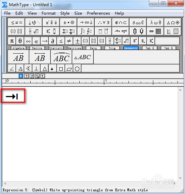Switch to Tab 9
Image resolution: width=185 pixels, height=194 pixels.
tap(168, 48)
